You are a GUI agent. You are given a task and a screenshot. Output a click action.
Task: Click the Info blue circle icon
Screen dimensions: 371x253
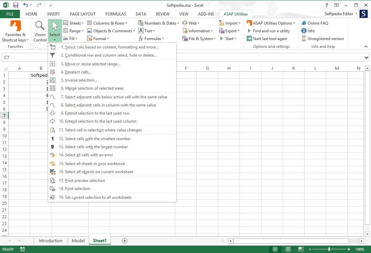pyautogui.click(x=304, y=31)
